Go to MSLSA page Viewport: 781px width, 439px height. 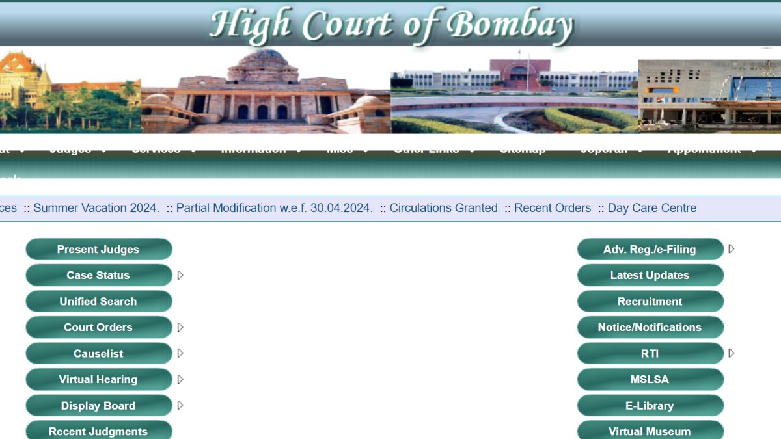pyautogui.click(x=650, y=379)
